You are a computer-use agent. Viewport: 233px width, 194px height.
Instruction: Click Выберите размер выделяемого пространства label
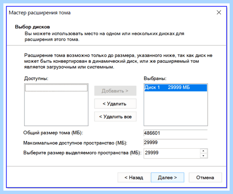[82, 153]
